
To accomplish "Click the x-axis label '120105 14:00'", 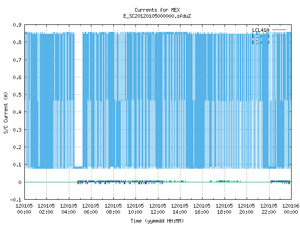I will [x=180, y=209].
